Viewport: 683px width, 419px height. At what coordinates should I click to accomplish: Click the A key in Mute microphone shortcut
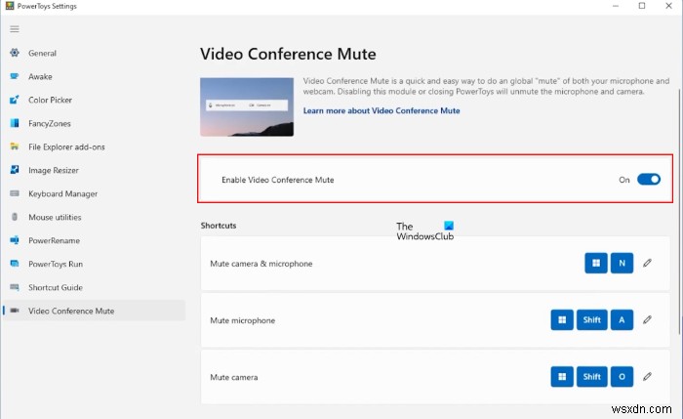pyautogui.click(x=621, y=319)
